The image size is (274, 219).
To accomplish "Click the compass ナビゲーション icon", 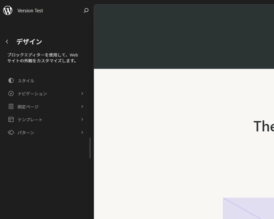I will click(11, 93).
